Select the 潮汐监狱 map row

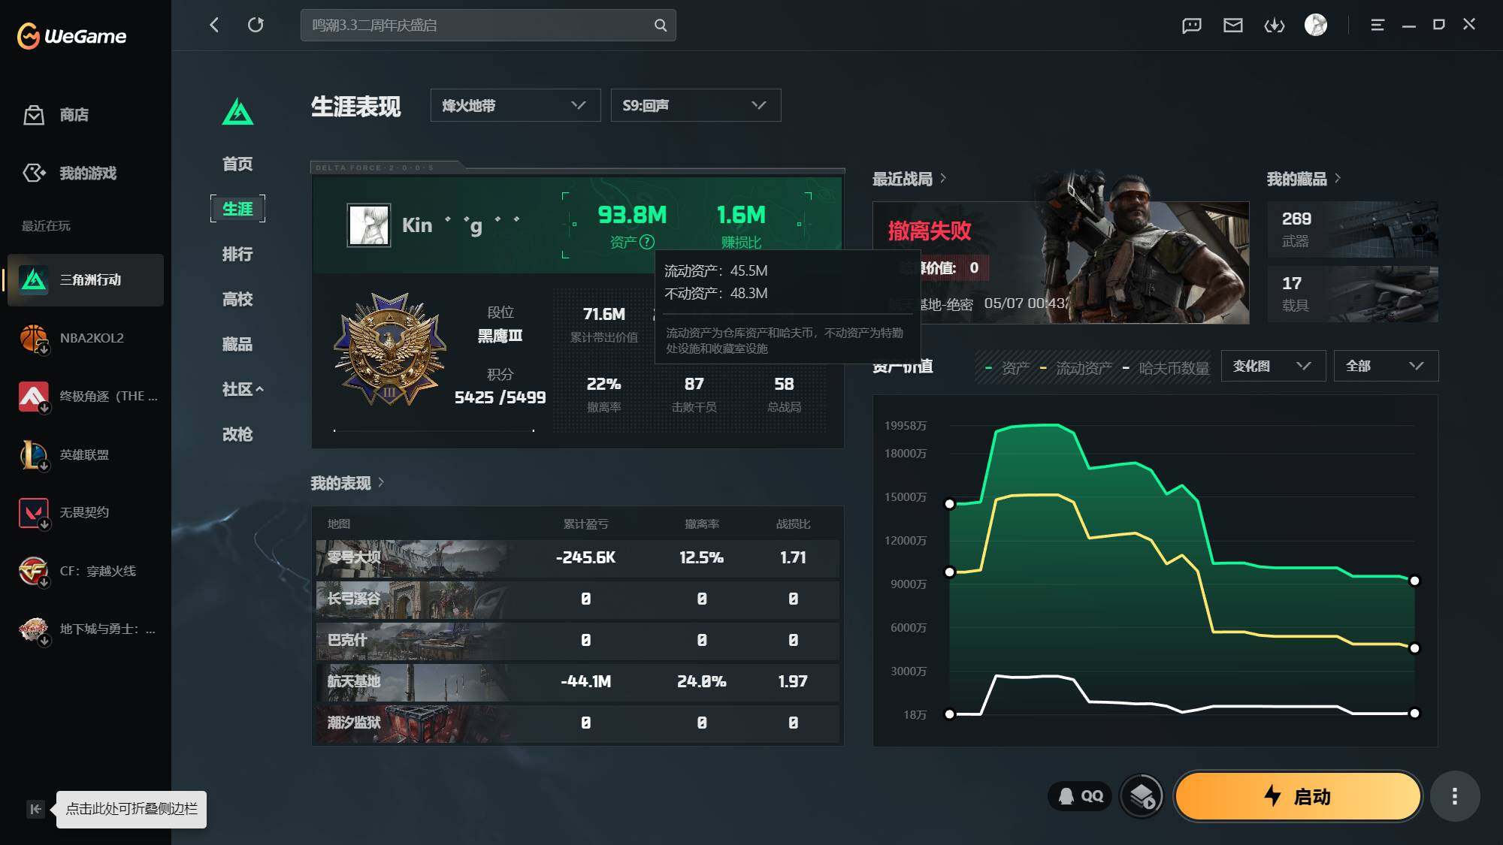click(577, 723)
